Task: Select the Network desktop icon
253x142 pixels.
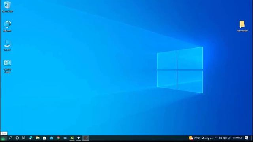Action: point(7,26)
